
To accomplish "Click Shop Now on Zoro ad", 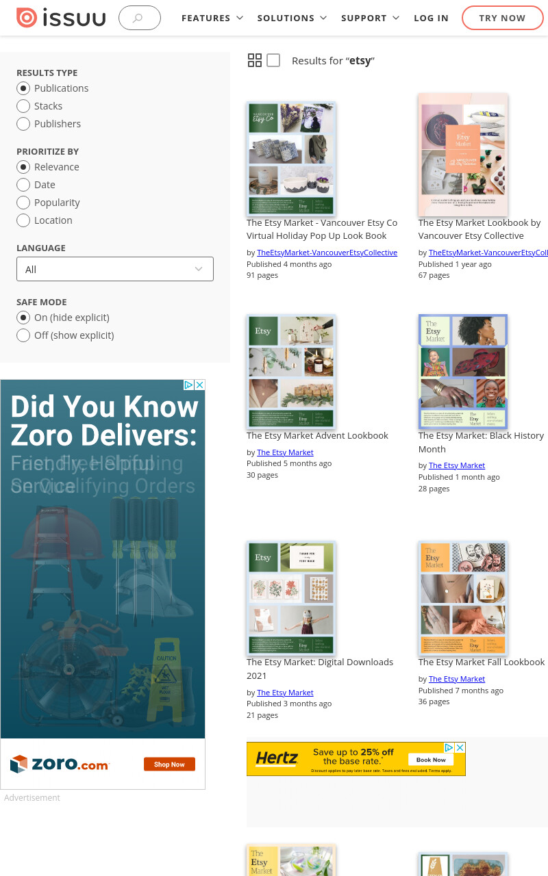I will [169, 764].
